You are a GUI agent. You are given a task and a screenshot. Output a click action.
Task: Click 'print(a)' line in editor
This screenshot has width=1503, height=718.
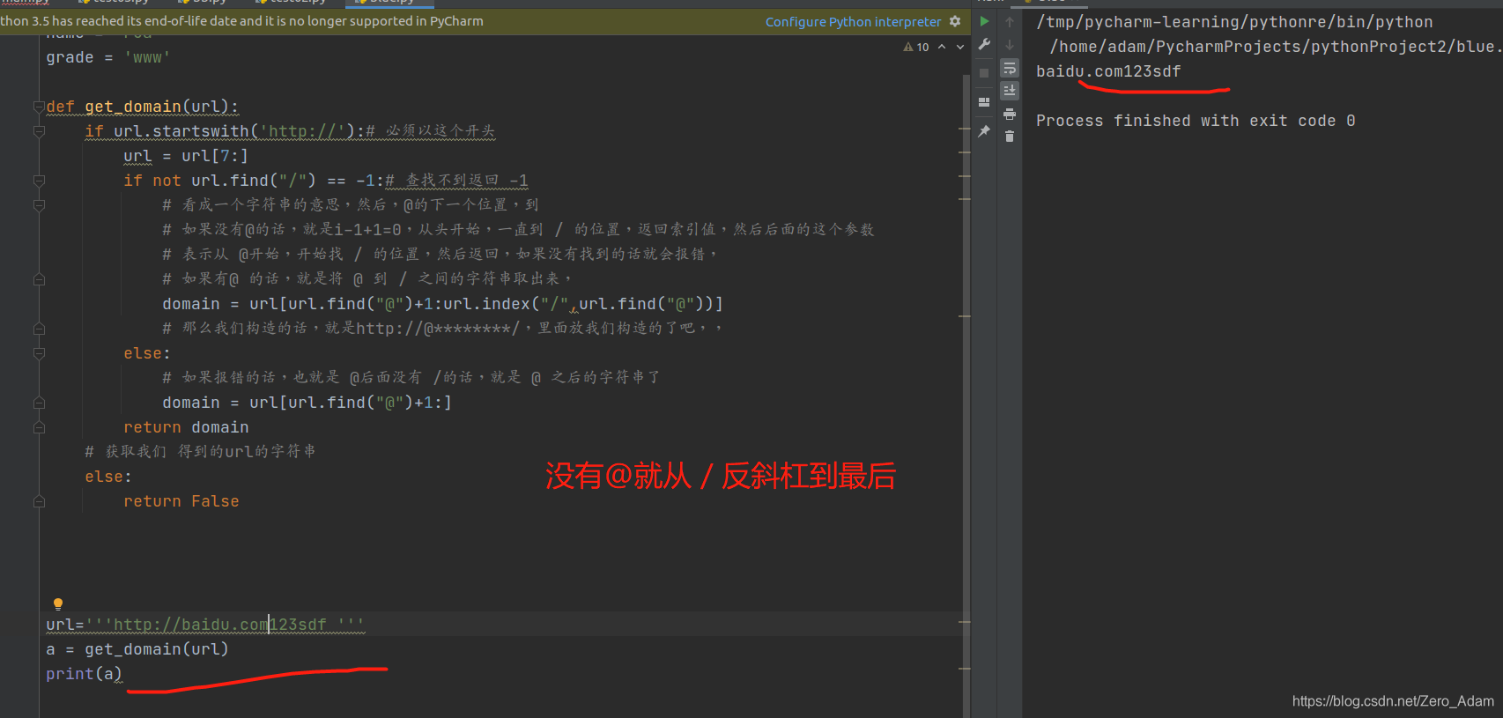click(84, 674)
